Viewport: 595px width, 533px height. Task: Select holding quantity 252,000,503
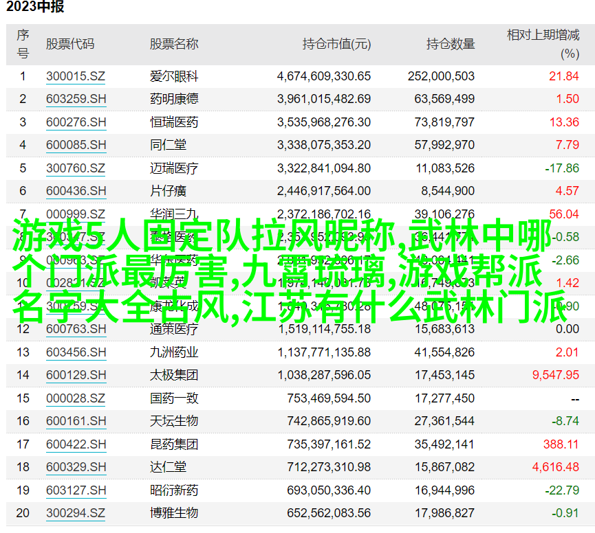point(442,76)
